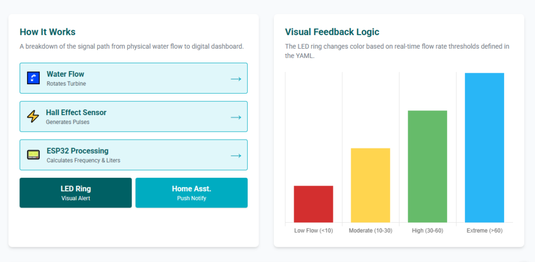Click the lightning bolt sensor icon
This screenshot has width=535, height=262.
33,116
